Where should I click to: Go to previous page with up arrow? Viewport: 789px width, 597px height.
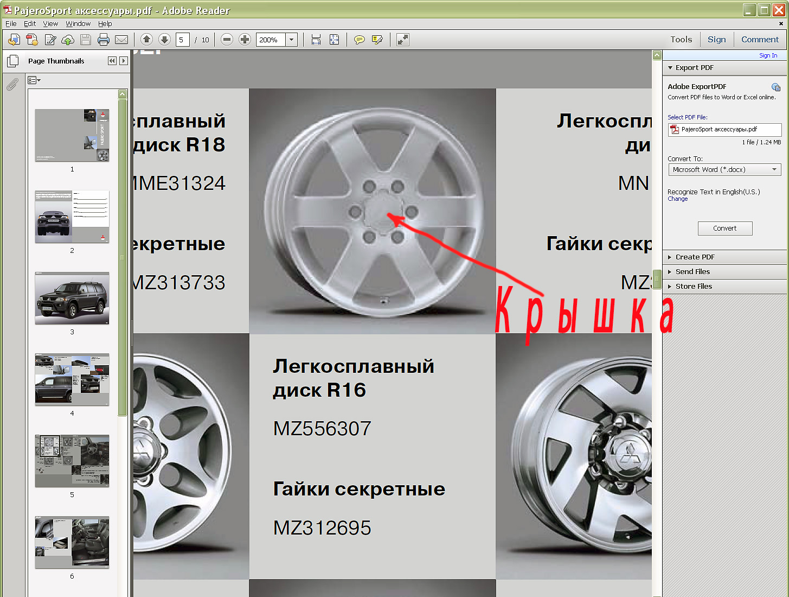coord(146,40)
